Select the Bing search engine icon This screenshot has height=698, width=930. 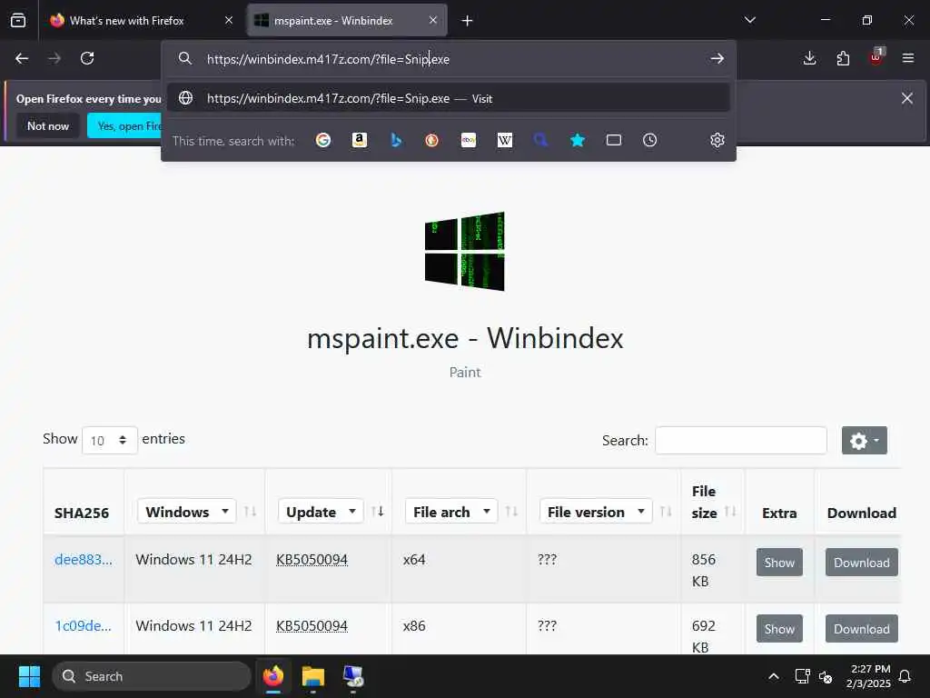coord(396,140)
